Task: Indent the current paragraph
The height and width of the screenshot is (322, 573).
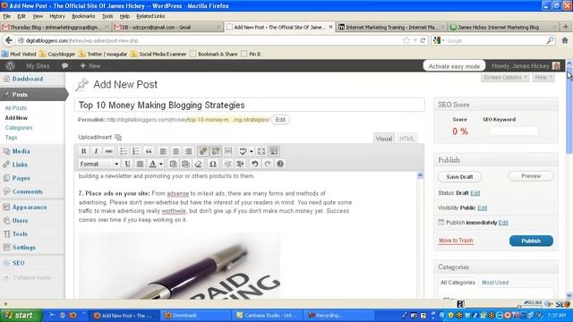Action: click(x=240, y=164)
